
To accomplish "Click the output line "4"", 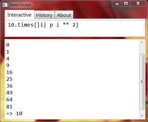I will point(8,59).
